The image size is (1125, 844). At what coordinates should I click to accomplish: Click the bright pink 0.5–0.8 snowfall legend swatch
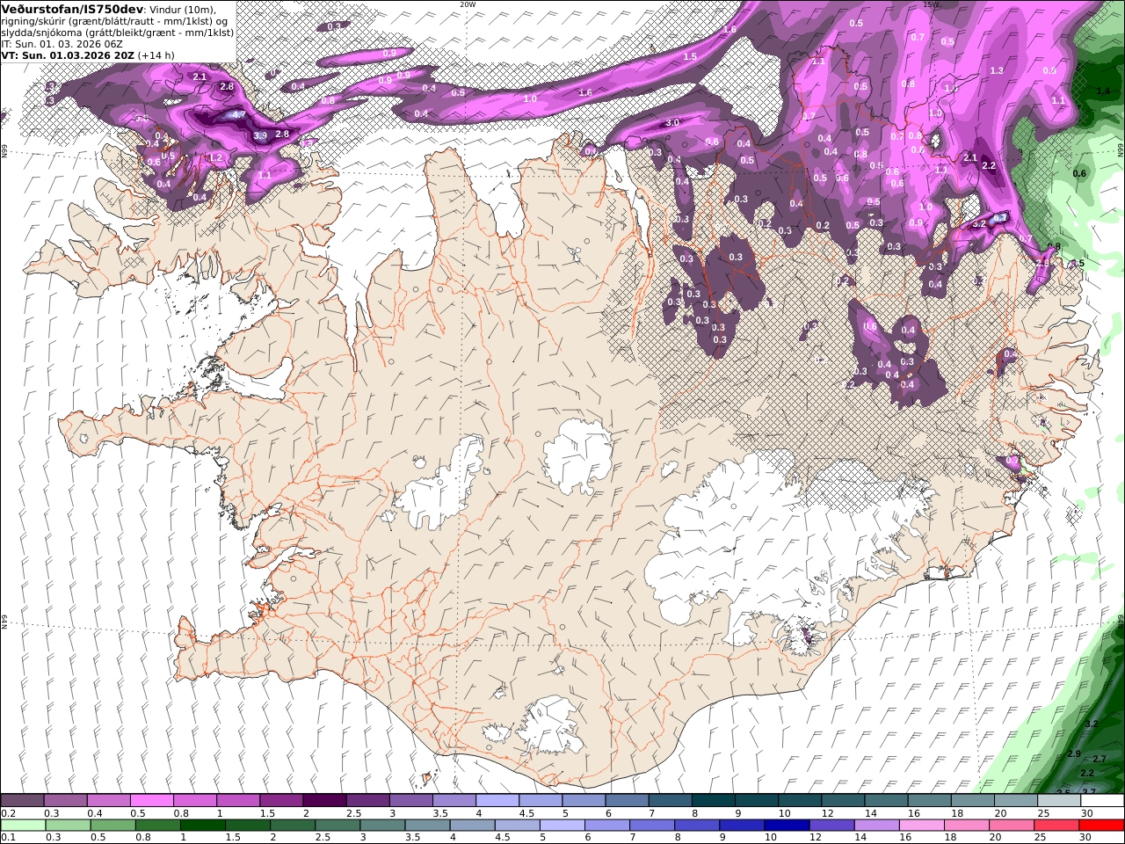152,801
